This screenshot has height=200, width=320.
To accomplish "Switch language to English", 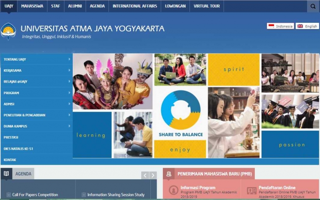I will pos(308,26).
